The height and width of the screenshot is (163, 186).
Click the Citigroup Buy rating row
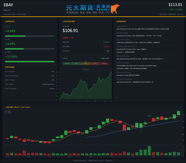[29, 71]
